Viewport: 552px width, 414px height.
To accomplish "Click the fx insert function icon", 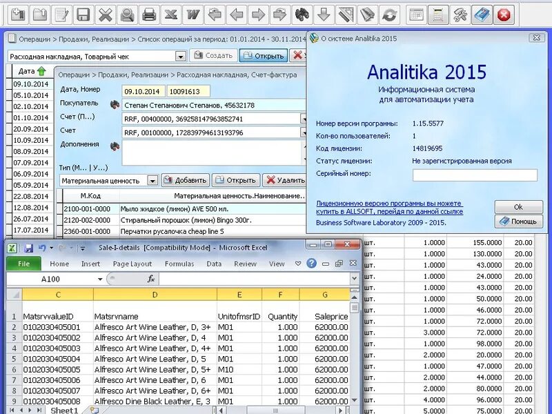I will [x=151, y=279].
